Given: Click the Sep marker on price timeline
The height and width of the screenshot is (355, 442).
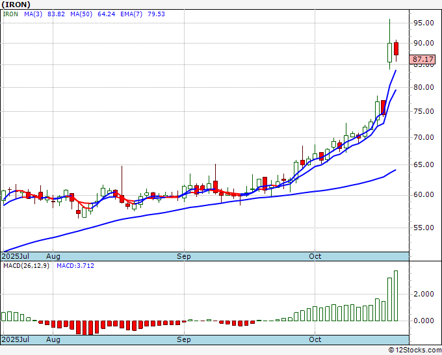Looking at the screenshot, I should click(x=184, y=256).
